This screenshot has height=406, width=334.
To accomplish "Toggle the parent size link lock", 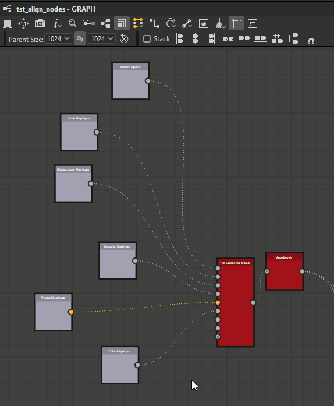I will point(80,39).
